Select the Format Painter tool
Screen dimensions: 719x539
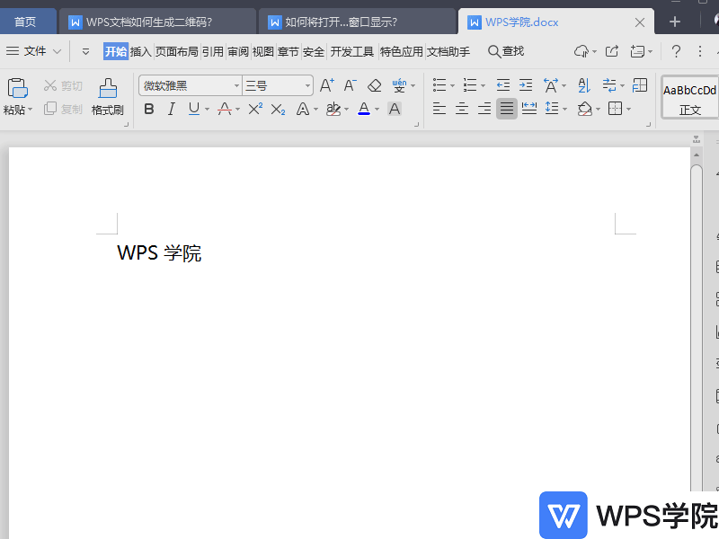pos(107,97)
